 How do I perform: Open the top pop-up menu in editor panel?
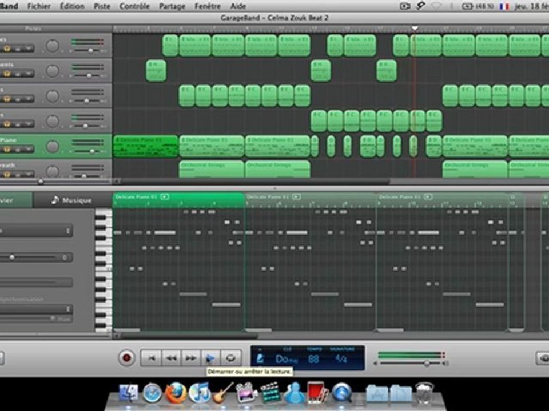[37, 231]
